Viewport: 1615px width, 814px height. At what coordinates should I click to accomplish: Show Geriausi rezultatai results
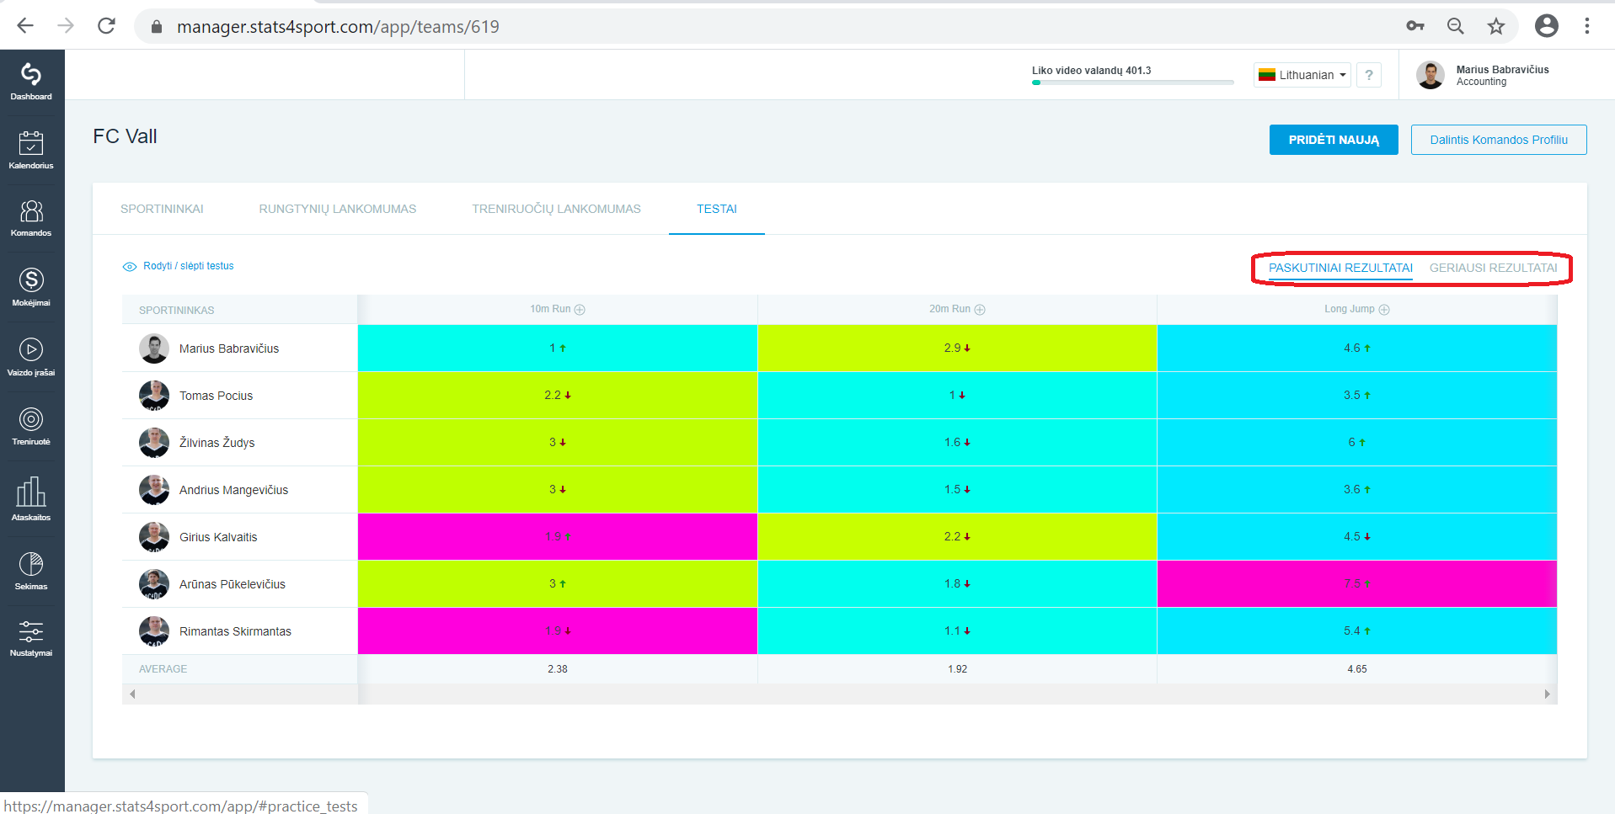point(1493,268)
